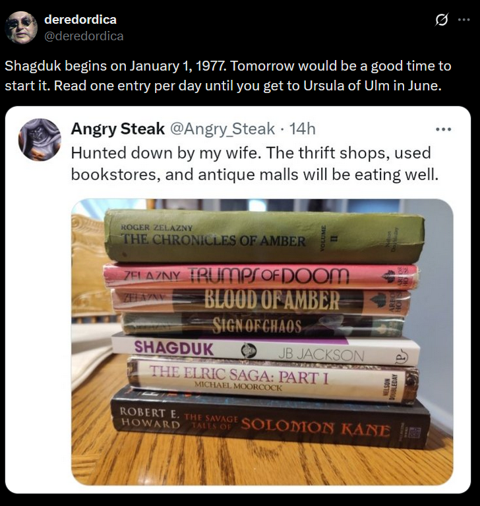
Task: Click the Elric Saga book spine in the photo
Action: [272, 380]
